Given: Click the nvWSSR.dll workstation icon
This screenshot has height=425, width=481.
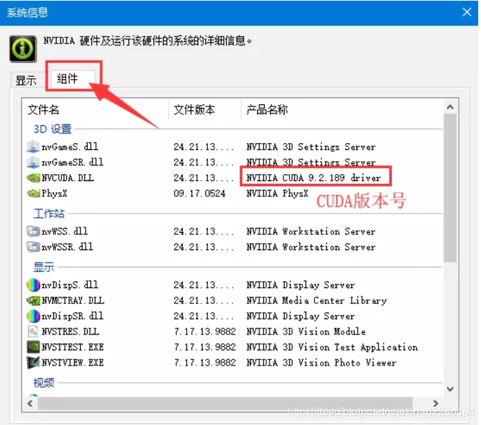Looking at the screenshot, I should point(33,247).
